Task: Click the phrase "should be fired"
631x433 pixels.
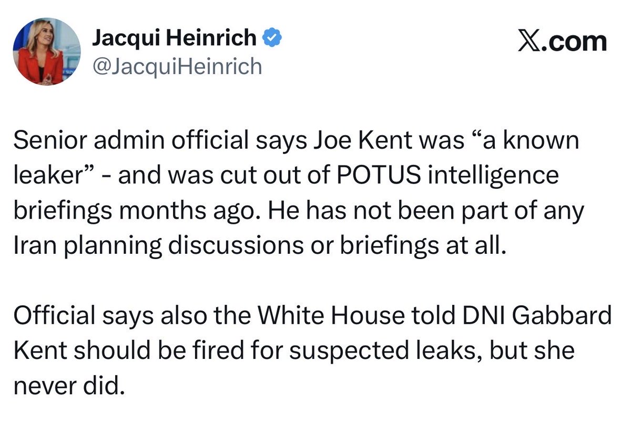Action: click(149, 350)
